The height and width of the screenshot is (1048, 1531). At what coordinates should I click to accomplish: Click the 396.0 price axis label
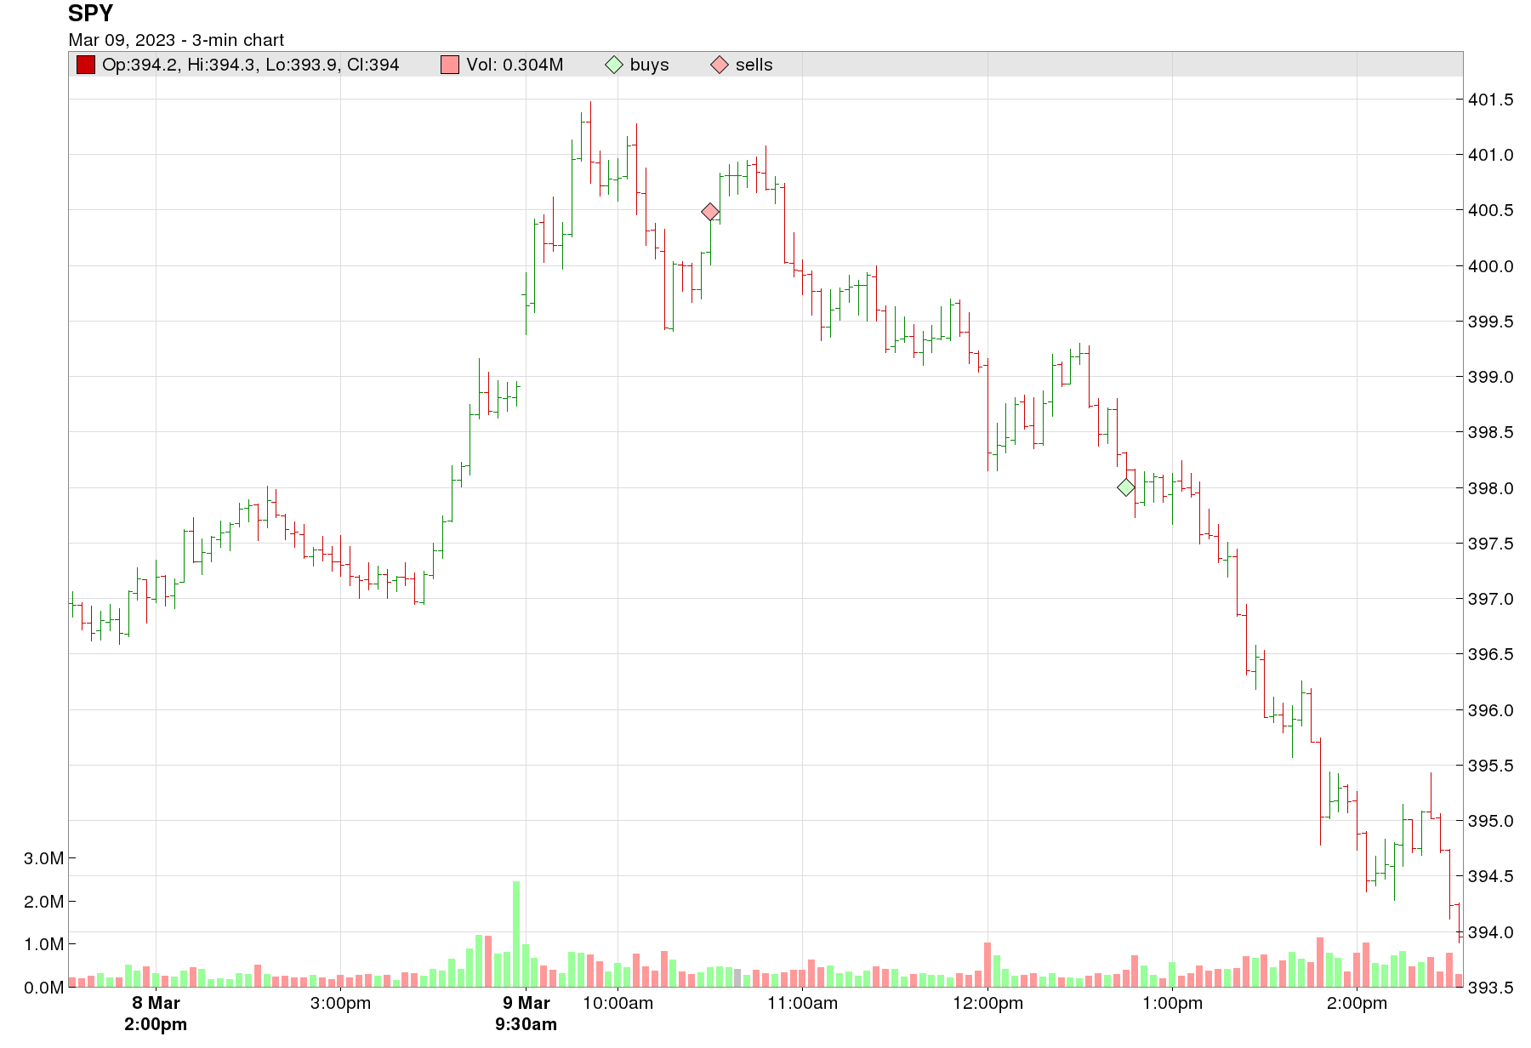pyautogui.click(x=1491, y=710)
